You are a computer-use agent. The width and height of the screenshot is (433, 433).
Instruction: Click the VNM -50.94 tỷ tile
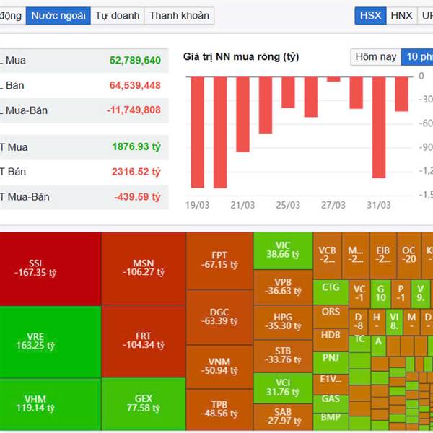point(219,367)
